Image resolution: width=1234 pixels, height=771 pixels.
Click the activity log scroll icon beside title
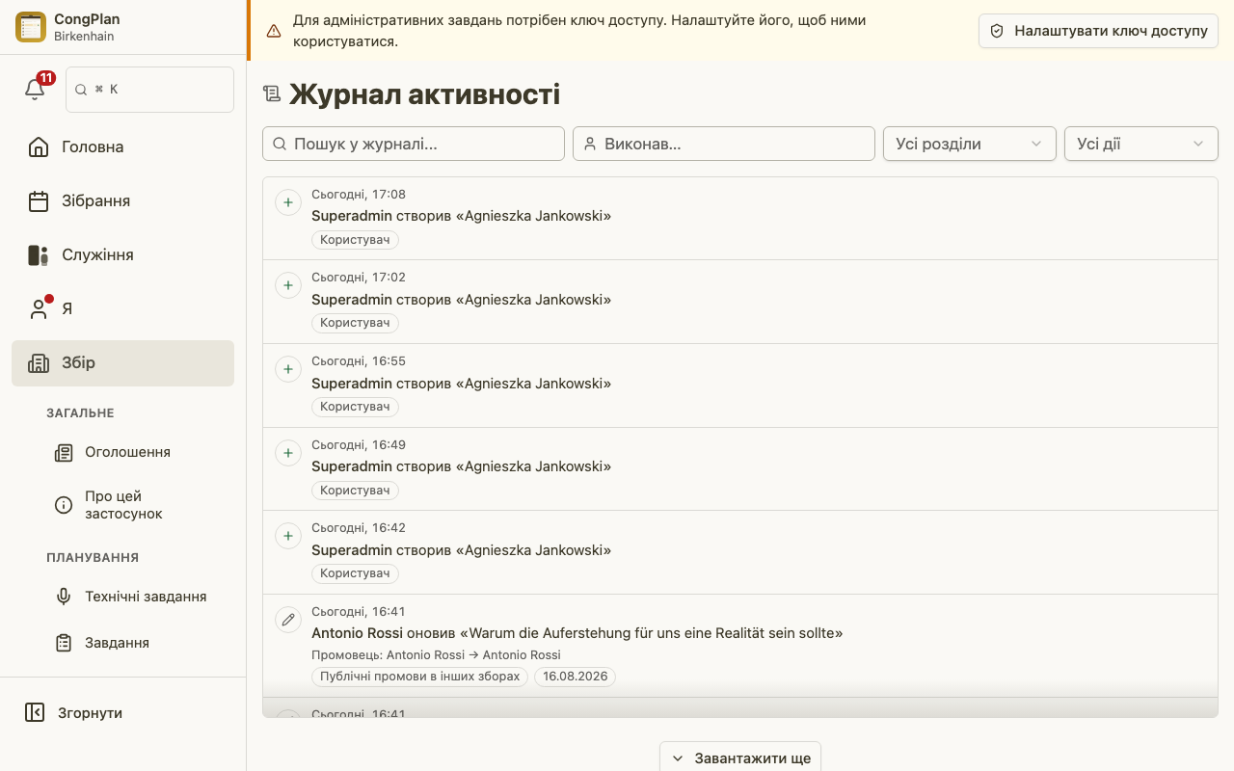(272, 93)
